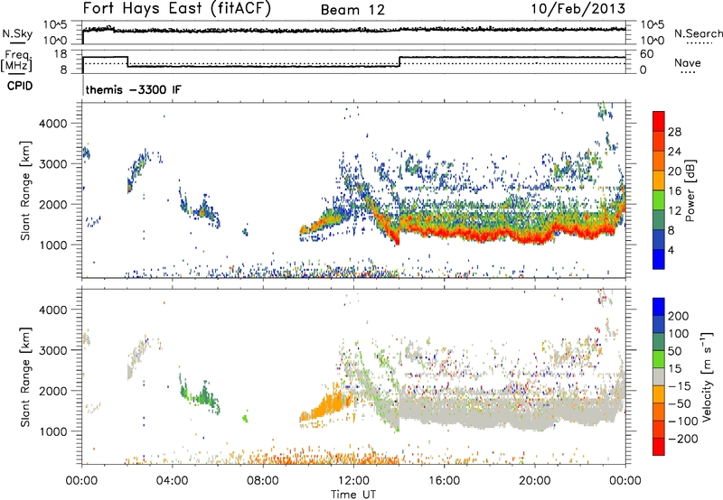Pick the blue 4–8 dB power swatch

(x=659, y=240)
